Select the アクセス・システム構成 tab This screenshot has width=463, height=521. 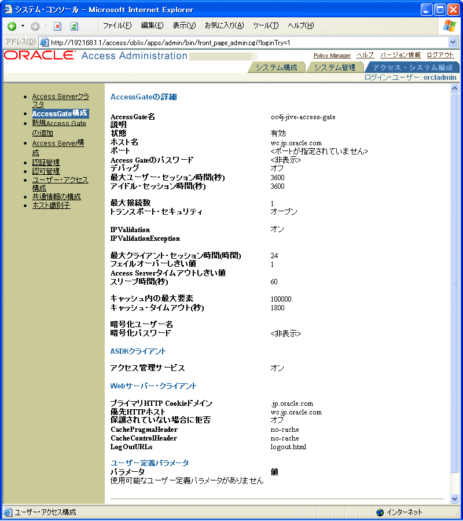click(413, 68)
